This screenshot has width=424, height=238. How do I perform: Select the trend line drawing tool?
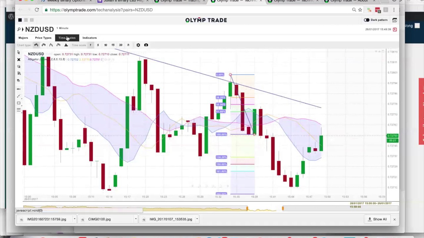[19, 96]
